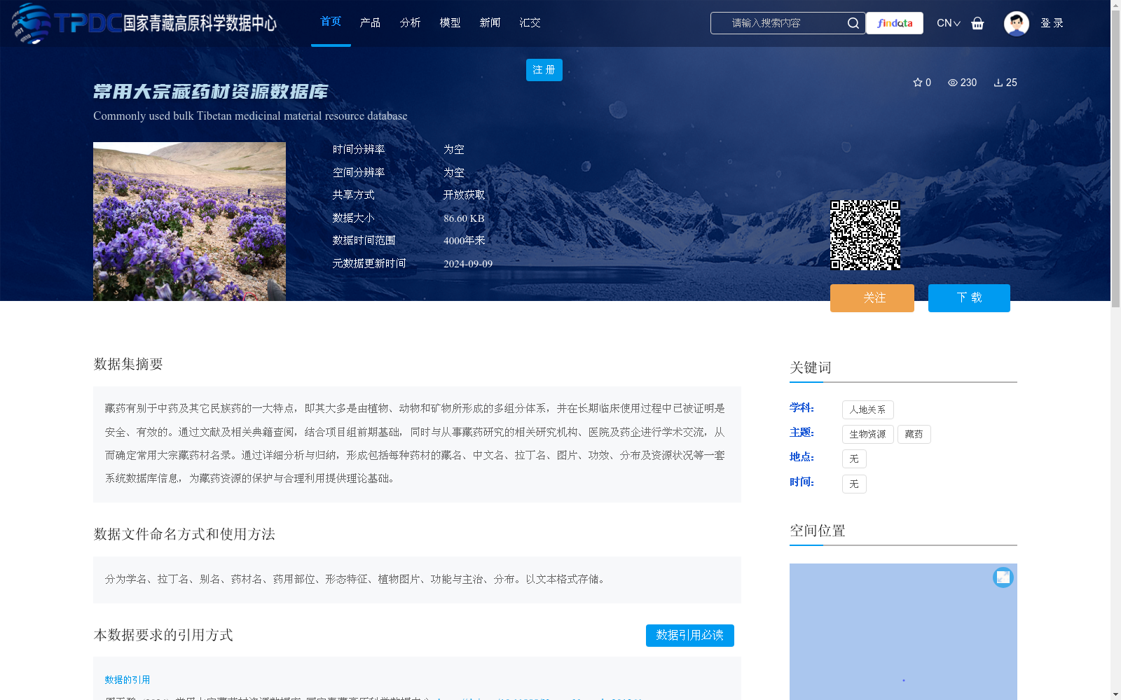Switch to the 产品 tab
Viewport: 1121px width, 700px height.
(x=371, y=22)
